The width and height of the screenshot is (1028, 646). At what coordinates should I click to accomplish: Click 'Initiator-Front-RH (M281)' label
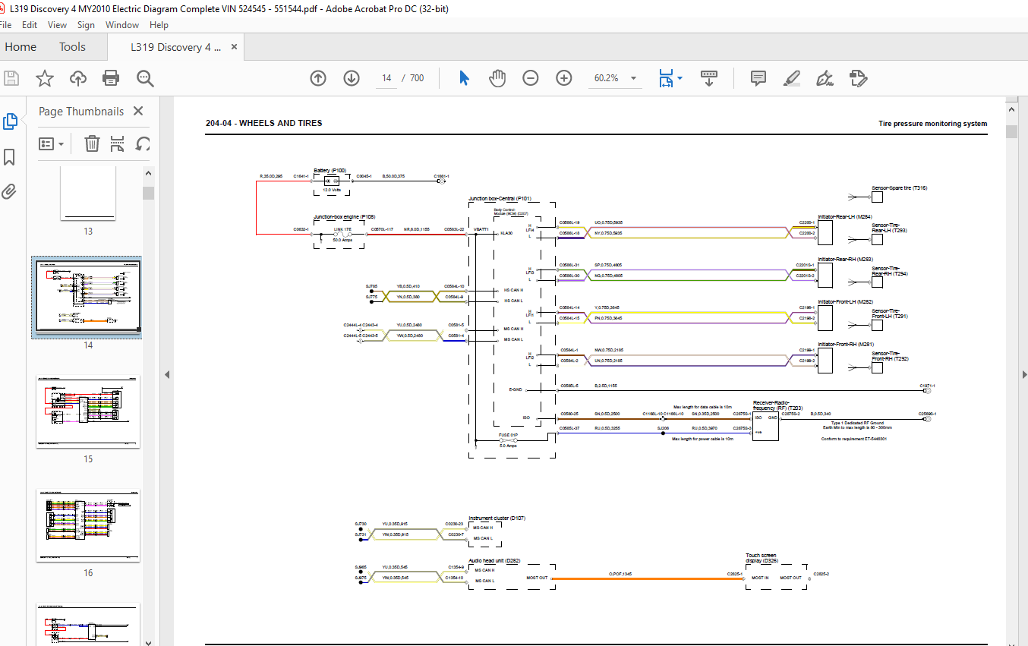(x=846, y=344)
